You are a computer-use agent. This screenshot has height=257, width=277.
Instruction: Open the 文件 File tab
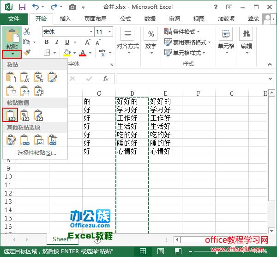tap(14, 18)
